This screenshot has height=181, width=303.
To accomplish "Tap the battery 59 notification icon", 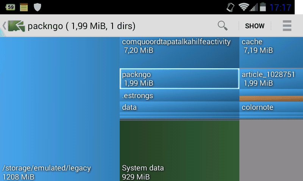I will coord(10,7).
